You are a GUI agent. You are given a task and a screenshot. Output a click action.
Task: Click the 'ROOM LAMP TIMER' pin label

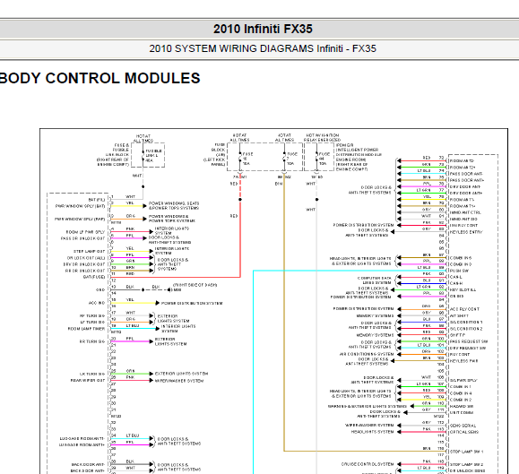(86, 329)
